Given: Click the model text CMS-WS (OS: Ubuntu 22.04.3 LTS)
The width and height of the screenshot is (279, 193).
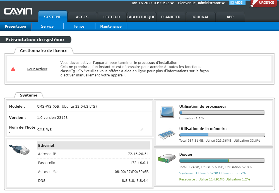Looking at the screenshot, I should (x=67, y=106).
